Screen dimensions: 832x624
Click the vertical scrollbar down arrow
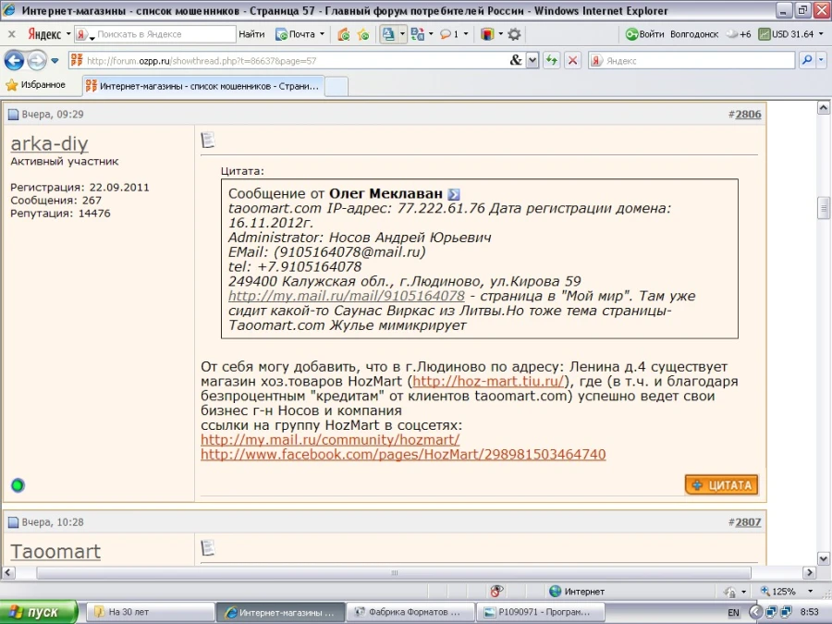[823, 558]
